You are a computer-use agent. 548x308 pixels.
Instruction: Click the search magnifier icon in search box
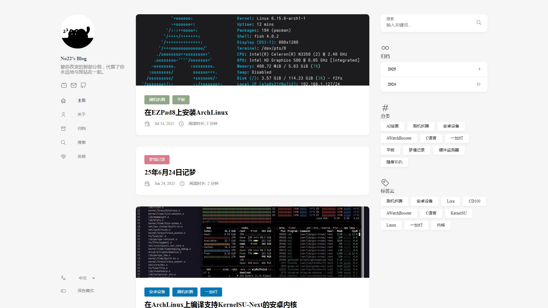[x=479, y=23]
